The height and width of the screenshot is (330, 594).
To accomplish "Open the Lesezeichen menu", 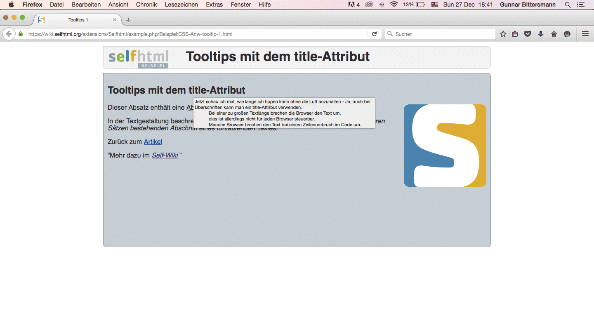I will pyautogui.click(x=181, y=5).
